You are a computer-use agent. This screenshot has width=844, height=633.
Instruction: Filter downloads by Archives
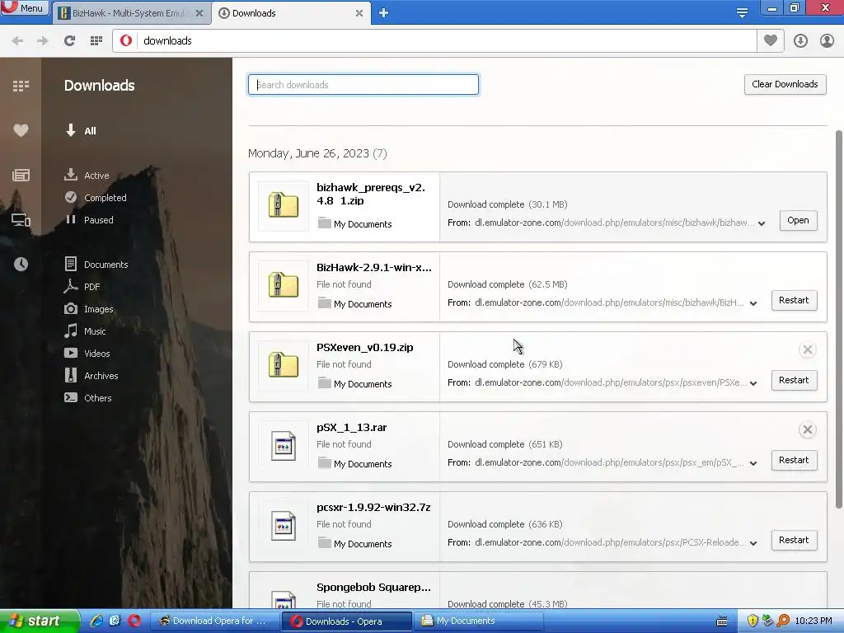click(91, 376)
